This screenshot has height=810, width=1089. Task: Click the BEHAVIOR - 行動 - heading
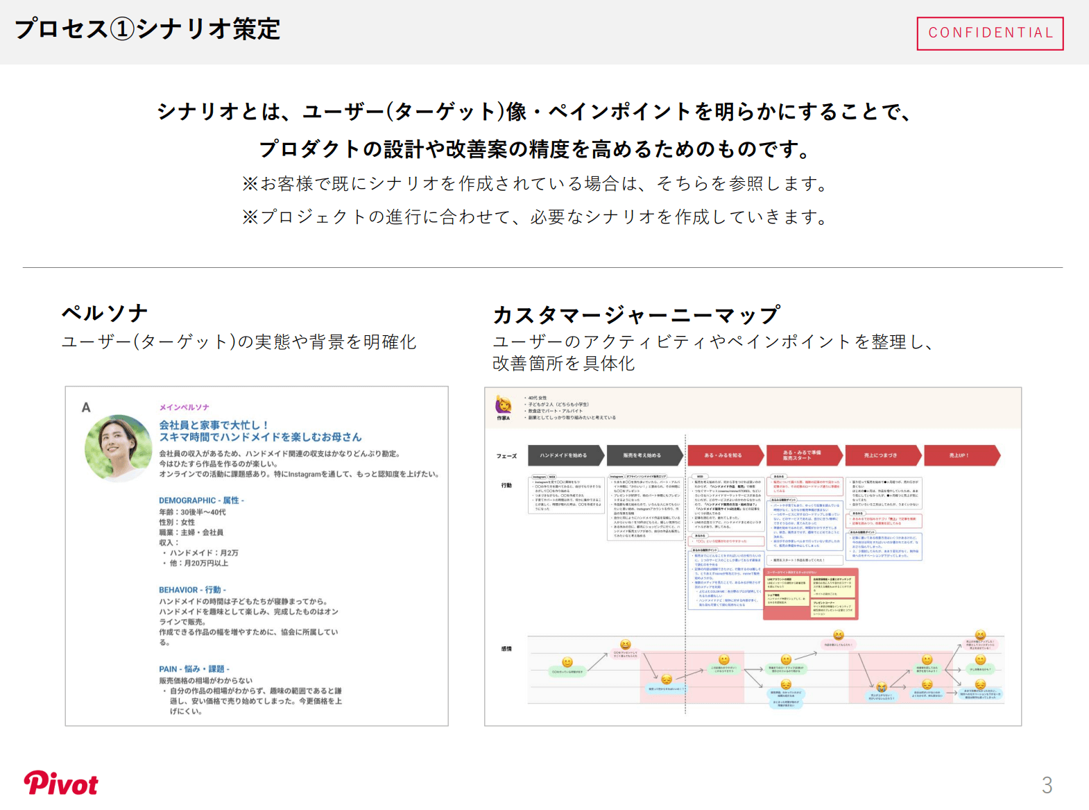pos(193,590)
